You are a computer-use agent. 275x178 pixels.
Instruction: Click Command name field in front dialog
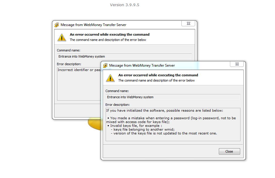[x=173, y=97]
